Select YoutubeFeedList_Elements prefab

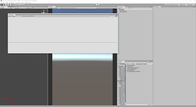click(134, 72)
